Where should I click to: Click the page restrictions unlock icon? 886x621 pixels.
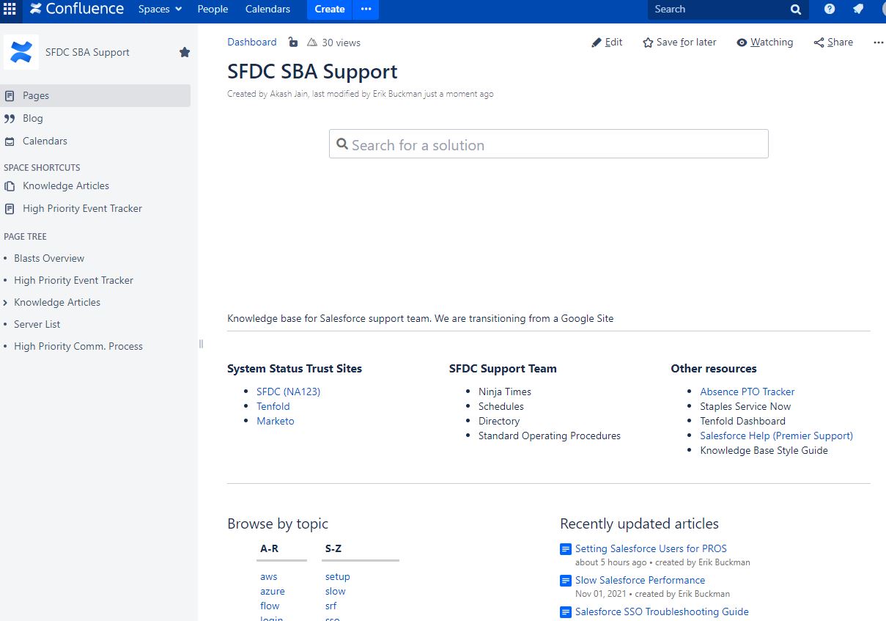point(293,42)
